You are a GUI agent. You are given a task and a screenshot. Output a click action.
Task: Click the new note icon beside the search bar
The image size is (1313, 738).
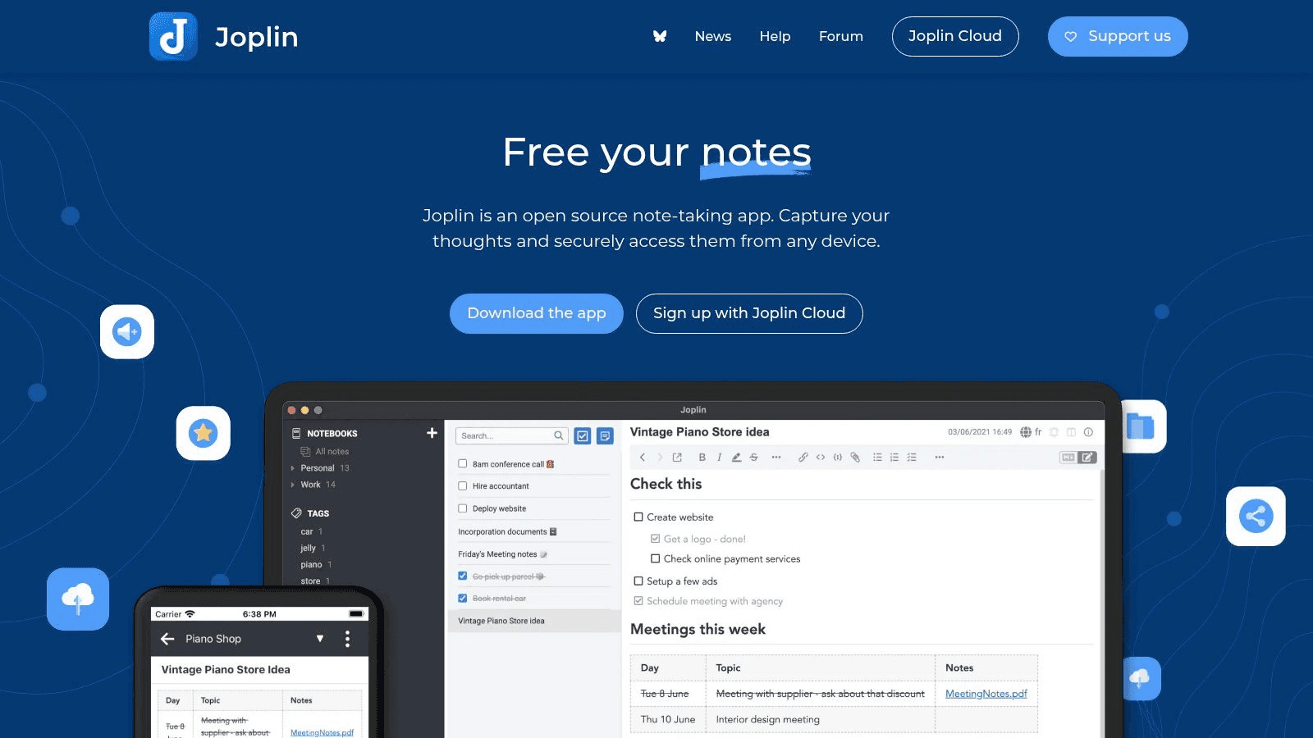(x=605, y=435)
